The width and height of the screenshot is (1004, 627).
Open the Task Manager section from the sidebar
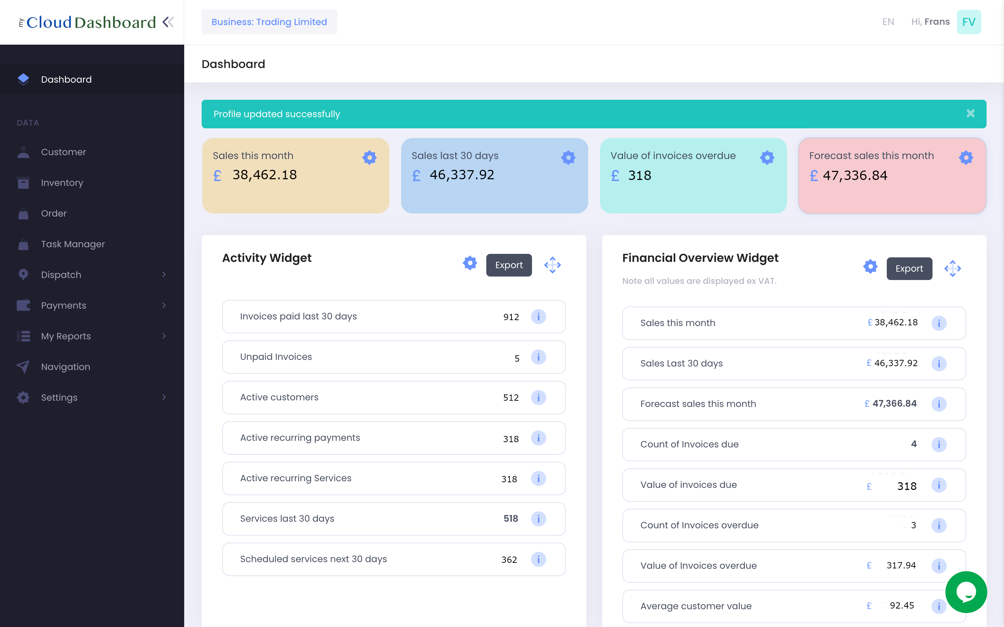tap(73, 244)
